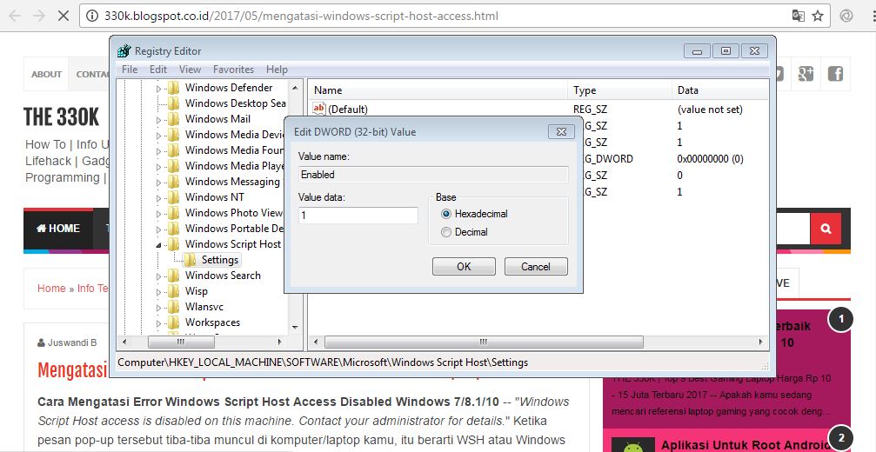
Task: Click the Juswandi B author link
Action: (71, 342)
